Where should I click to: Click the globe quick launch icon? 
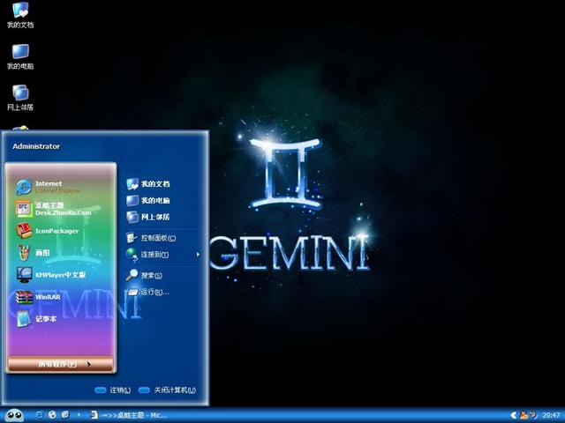tap(52, 415)
